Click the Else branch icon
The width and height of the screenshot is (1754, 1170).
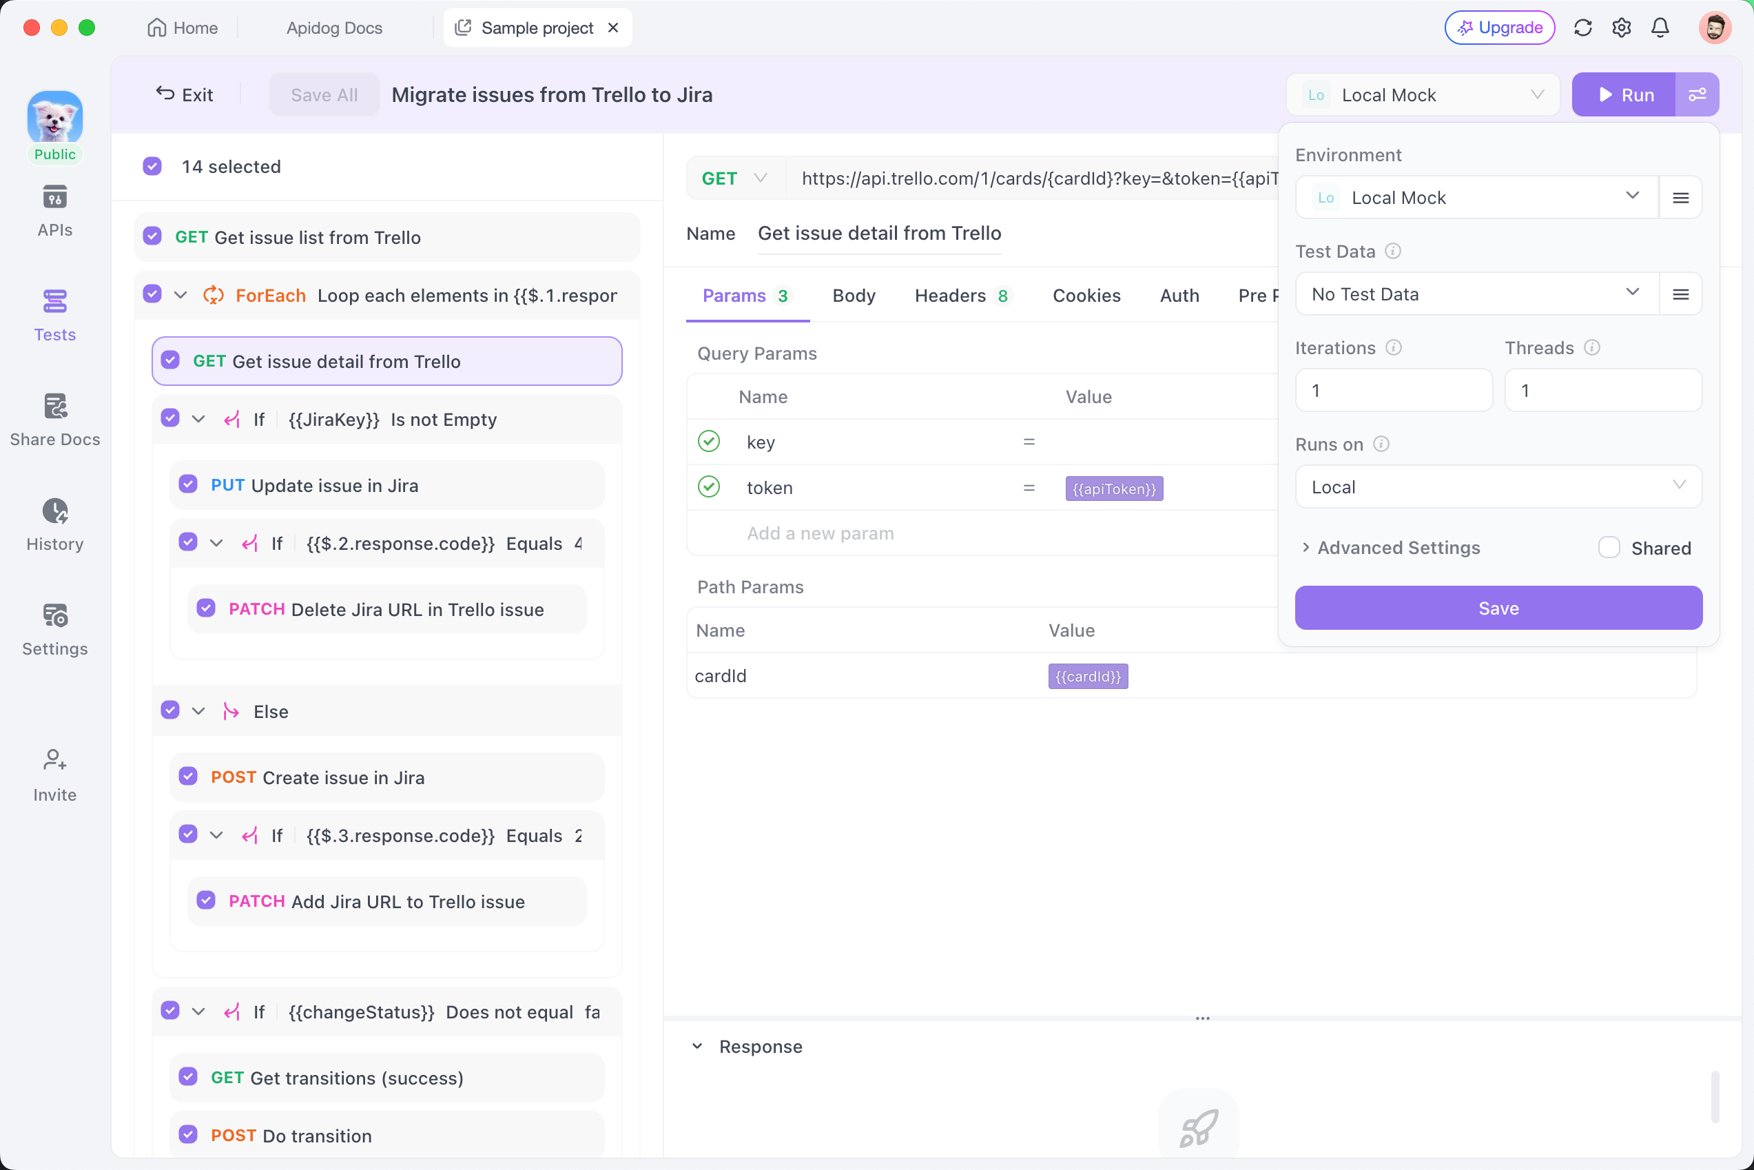[231, 711]
